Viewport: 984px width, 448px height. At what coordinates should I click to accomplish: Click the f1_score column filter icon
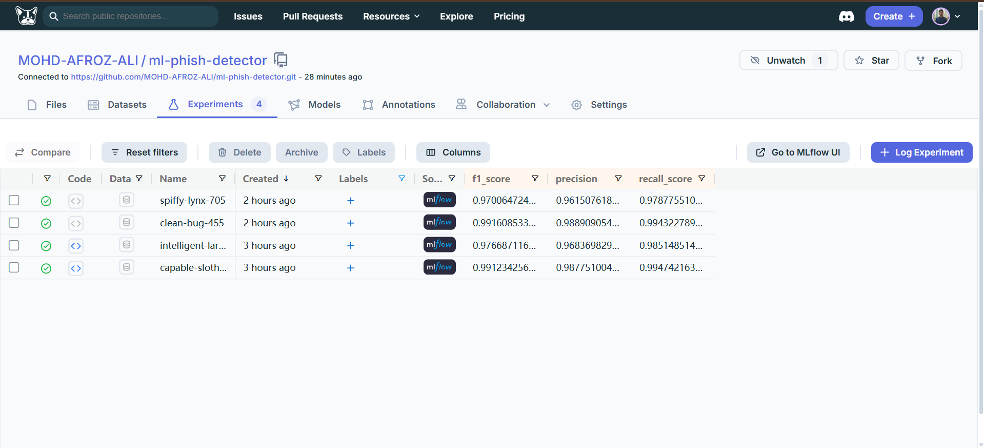click(x=535, y=179)
